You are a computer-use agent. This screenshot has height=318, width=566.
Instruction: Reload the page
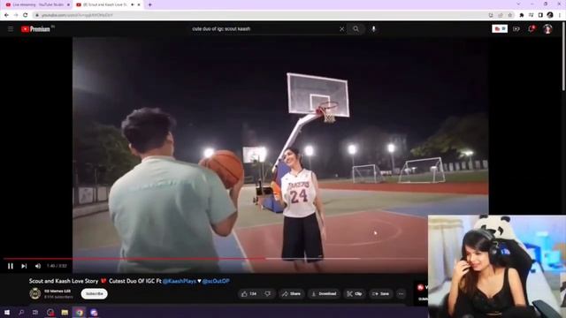point(26,15)
